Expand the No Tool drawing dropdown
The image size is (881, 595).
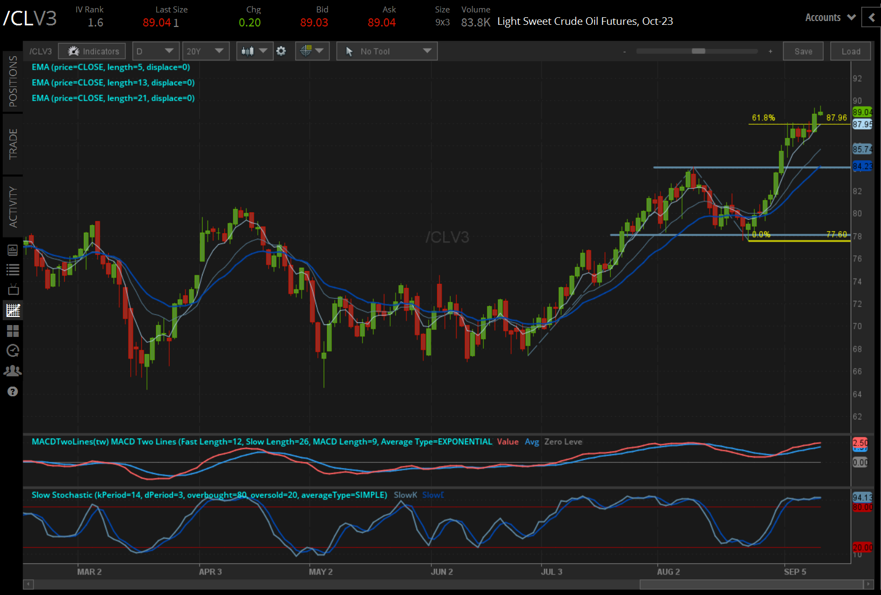(x=387, y=51)
